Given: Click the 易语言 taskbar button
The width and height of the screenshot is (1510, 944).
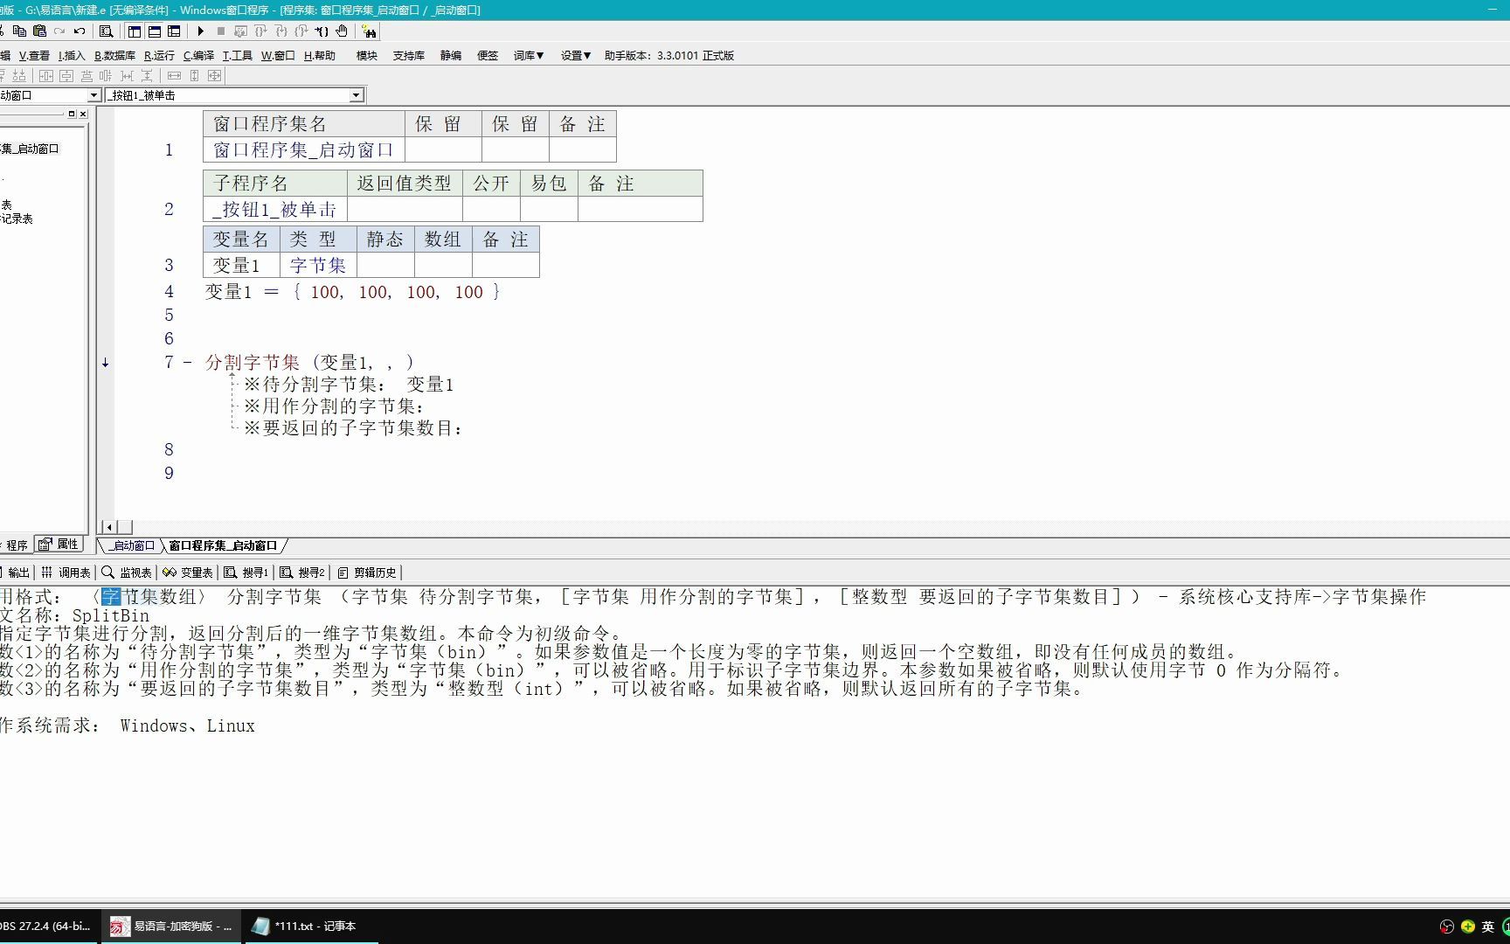Looking at the screenshot, I should pyautogui.click(x=172, y=926).
